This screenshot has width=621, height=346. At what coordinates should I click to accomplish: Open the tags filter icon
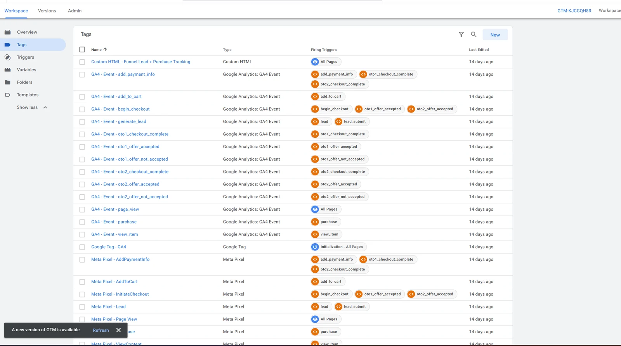click(461, 35)
